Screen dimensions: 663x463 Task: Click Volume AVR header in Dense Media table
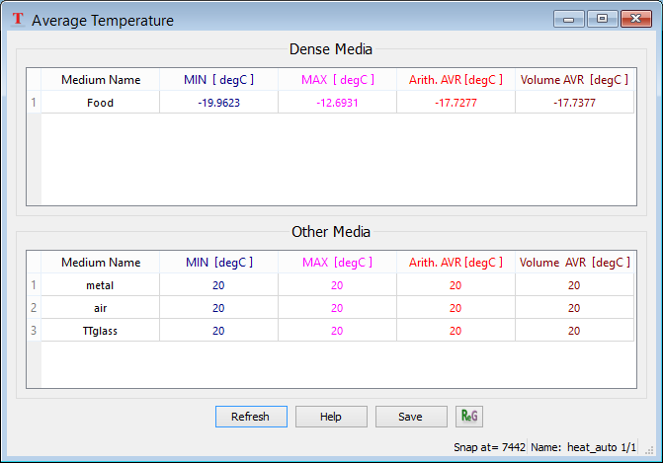[574, 80]
